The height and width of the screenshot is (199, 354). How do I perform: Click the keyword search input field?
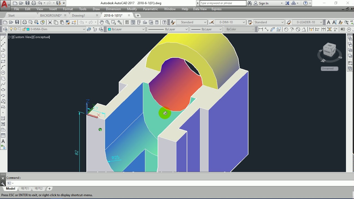click(x=223, y=3)
